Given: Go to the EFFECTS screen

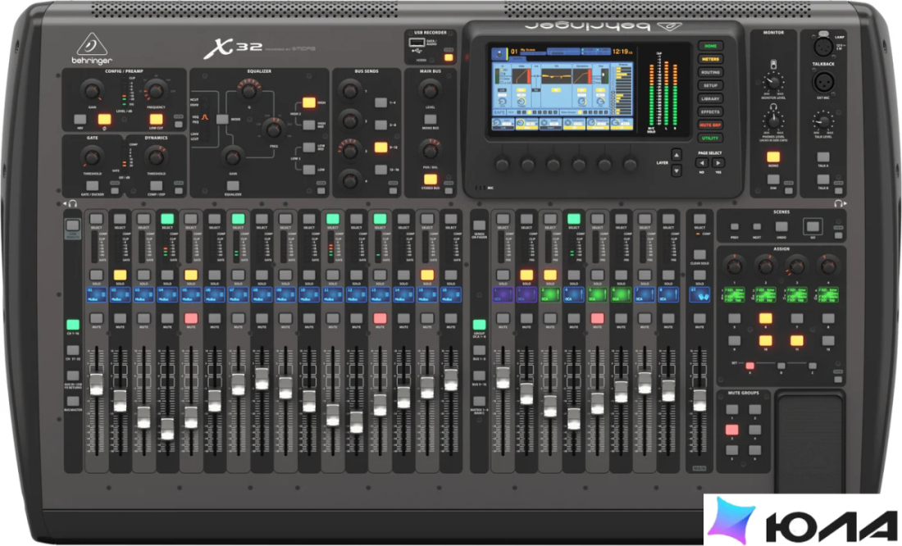Looking at the screenshot, I should 710,111.
